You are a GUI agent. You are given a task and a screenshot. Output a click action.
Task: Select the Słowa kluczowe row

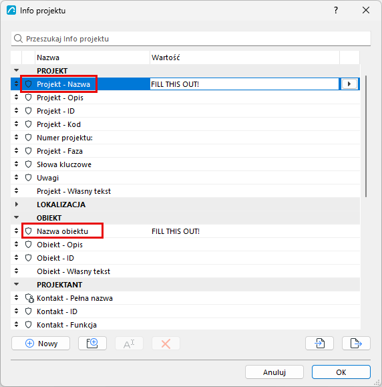coord(185,164)
